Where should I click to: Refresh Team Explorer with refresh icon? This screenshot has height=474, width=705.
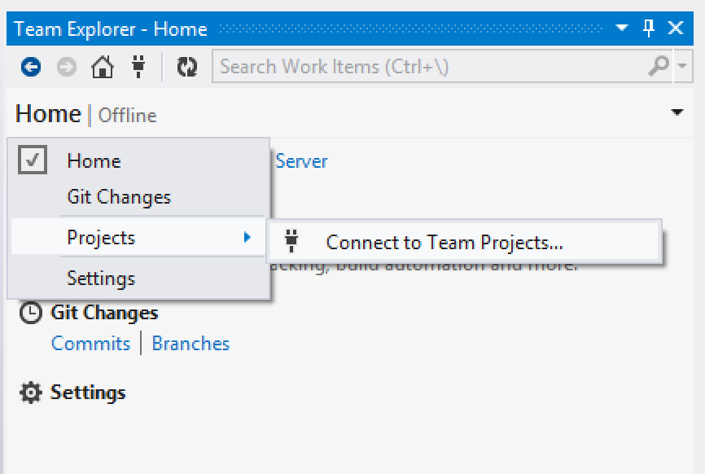pyautogui.click(x=187, y=67)
